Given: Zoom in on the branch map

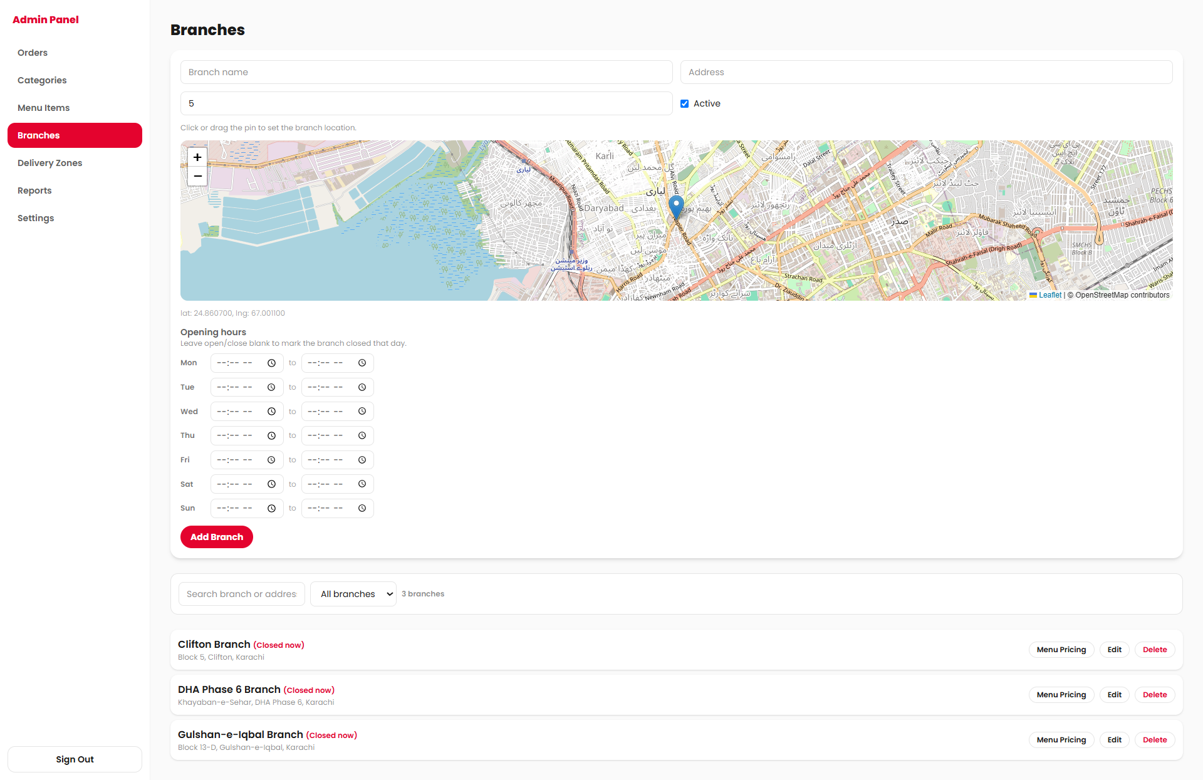Looking at the screenshot, I should click(x=197, y=157).
